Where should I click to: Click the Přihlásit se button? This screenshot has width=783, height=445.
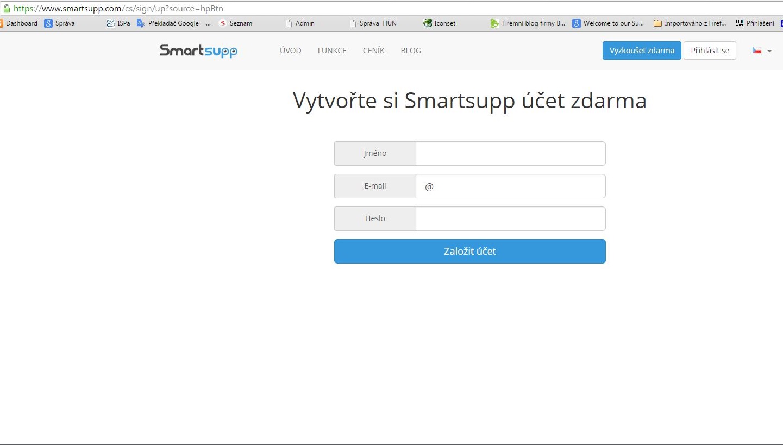pyautogui.click(x=710, y=51)
